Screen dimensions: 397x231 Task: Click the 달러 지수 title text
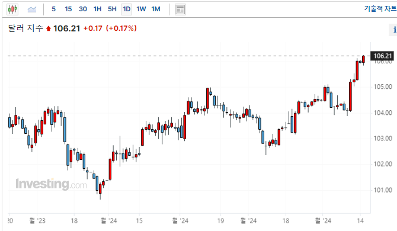pos(25,28)
